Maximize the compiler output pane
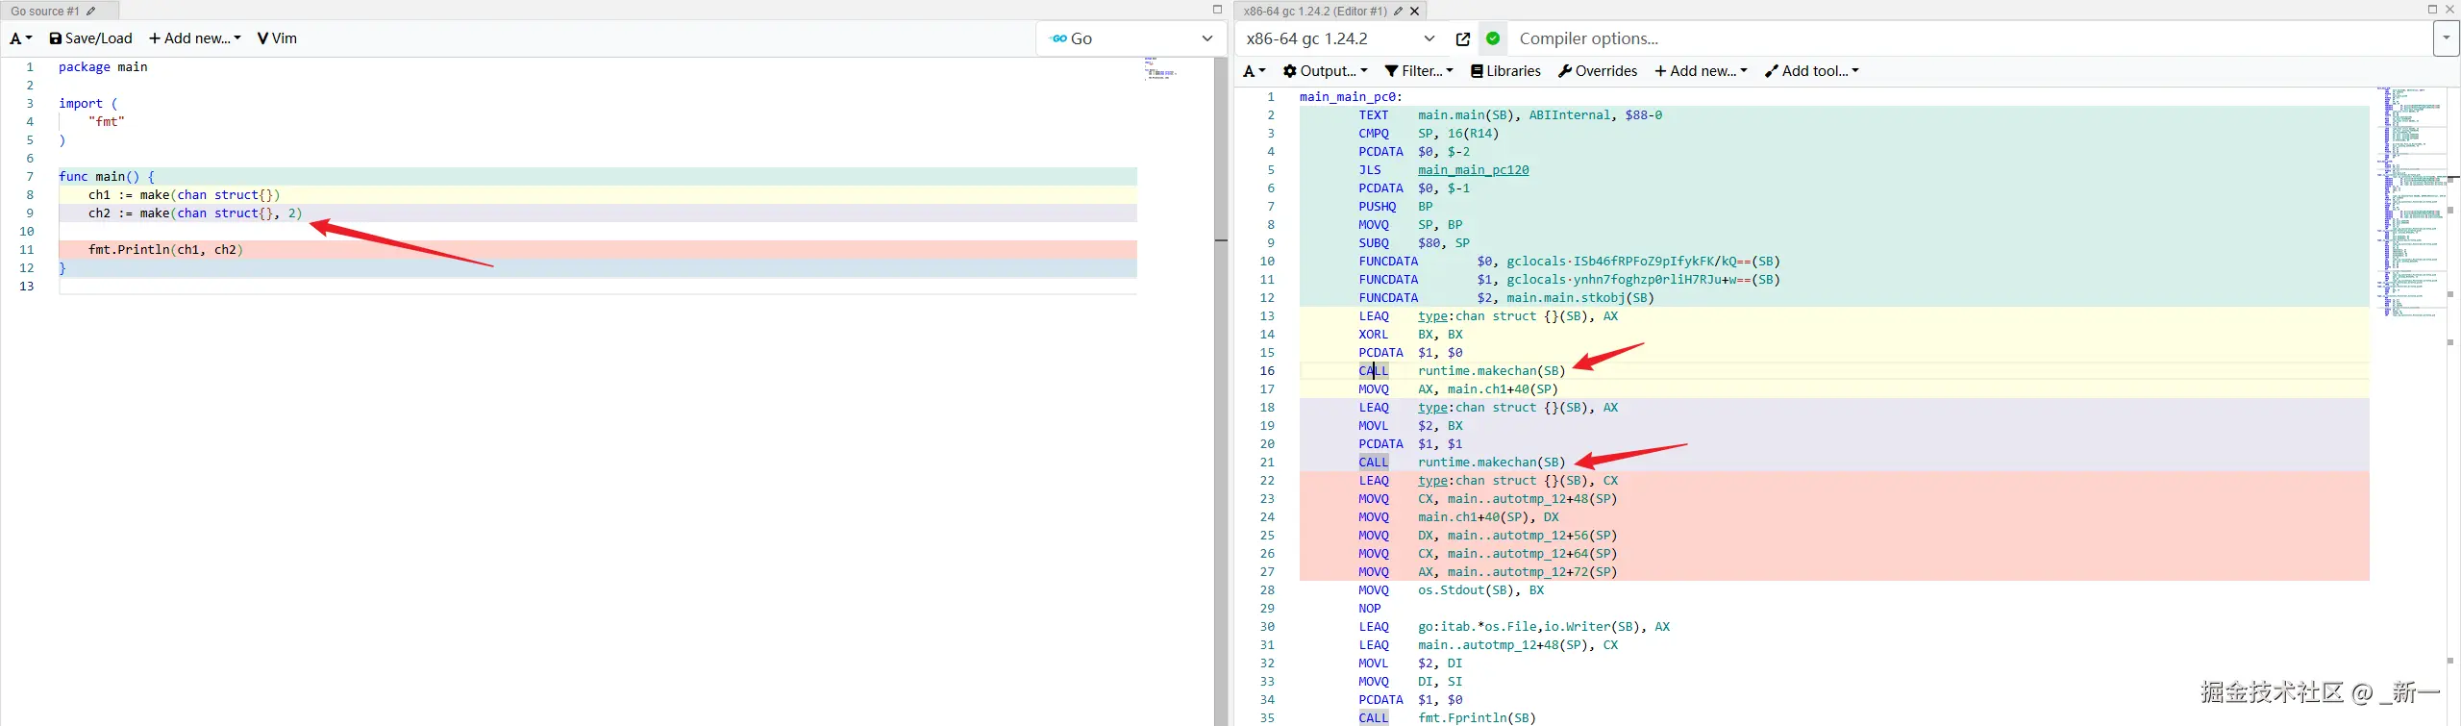This screenshot has width=2461, height=726. coord(2432,10)
